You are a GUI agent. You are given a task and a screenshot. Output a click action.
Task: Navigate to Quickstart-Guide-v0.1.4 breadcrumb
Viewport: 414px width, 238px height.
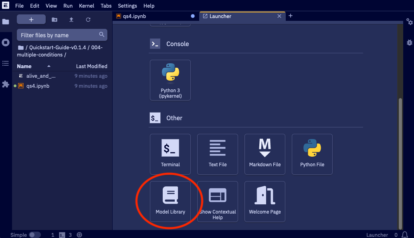(x=58, y=48)
